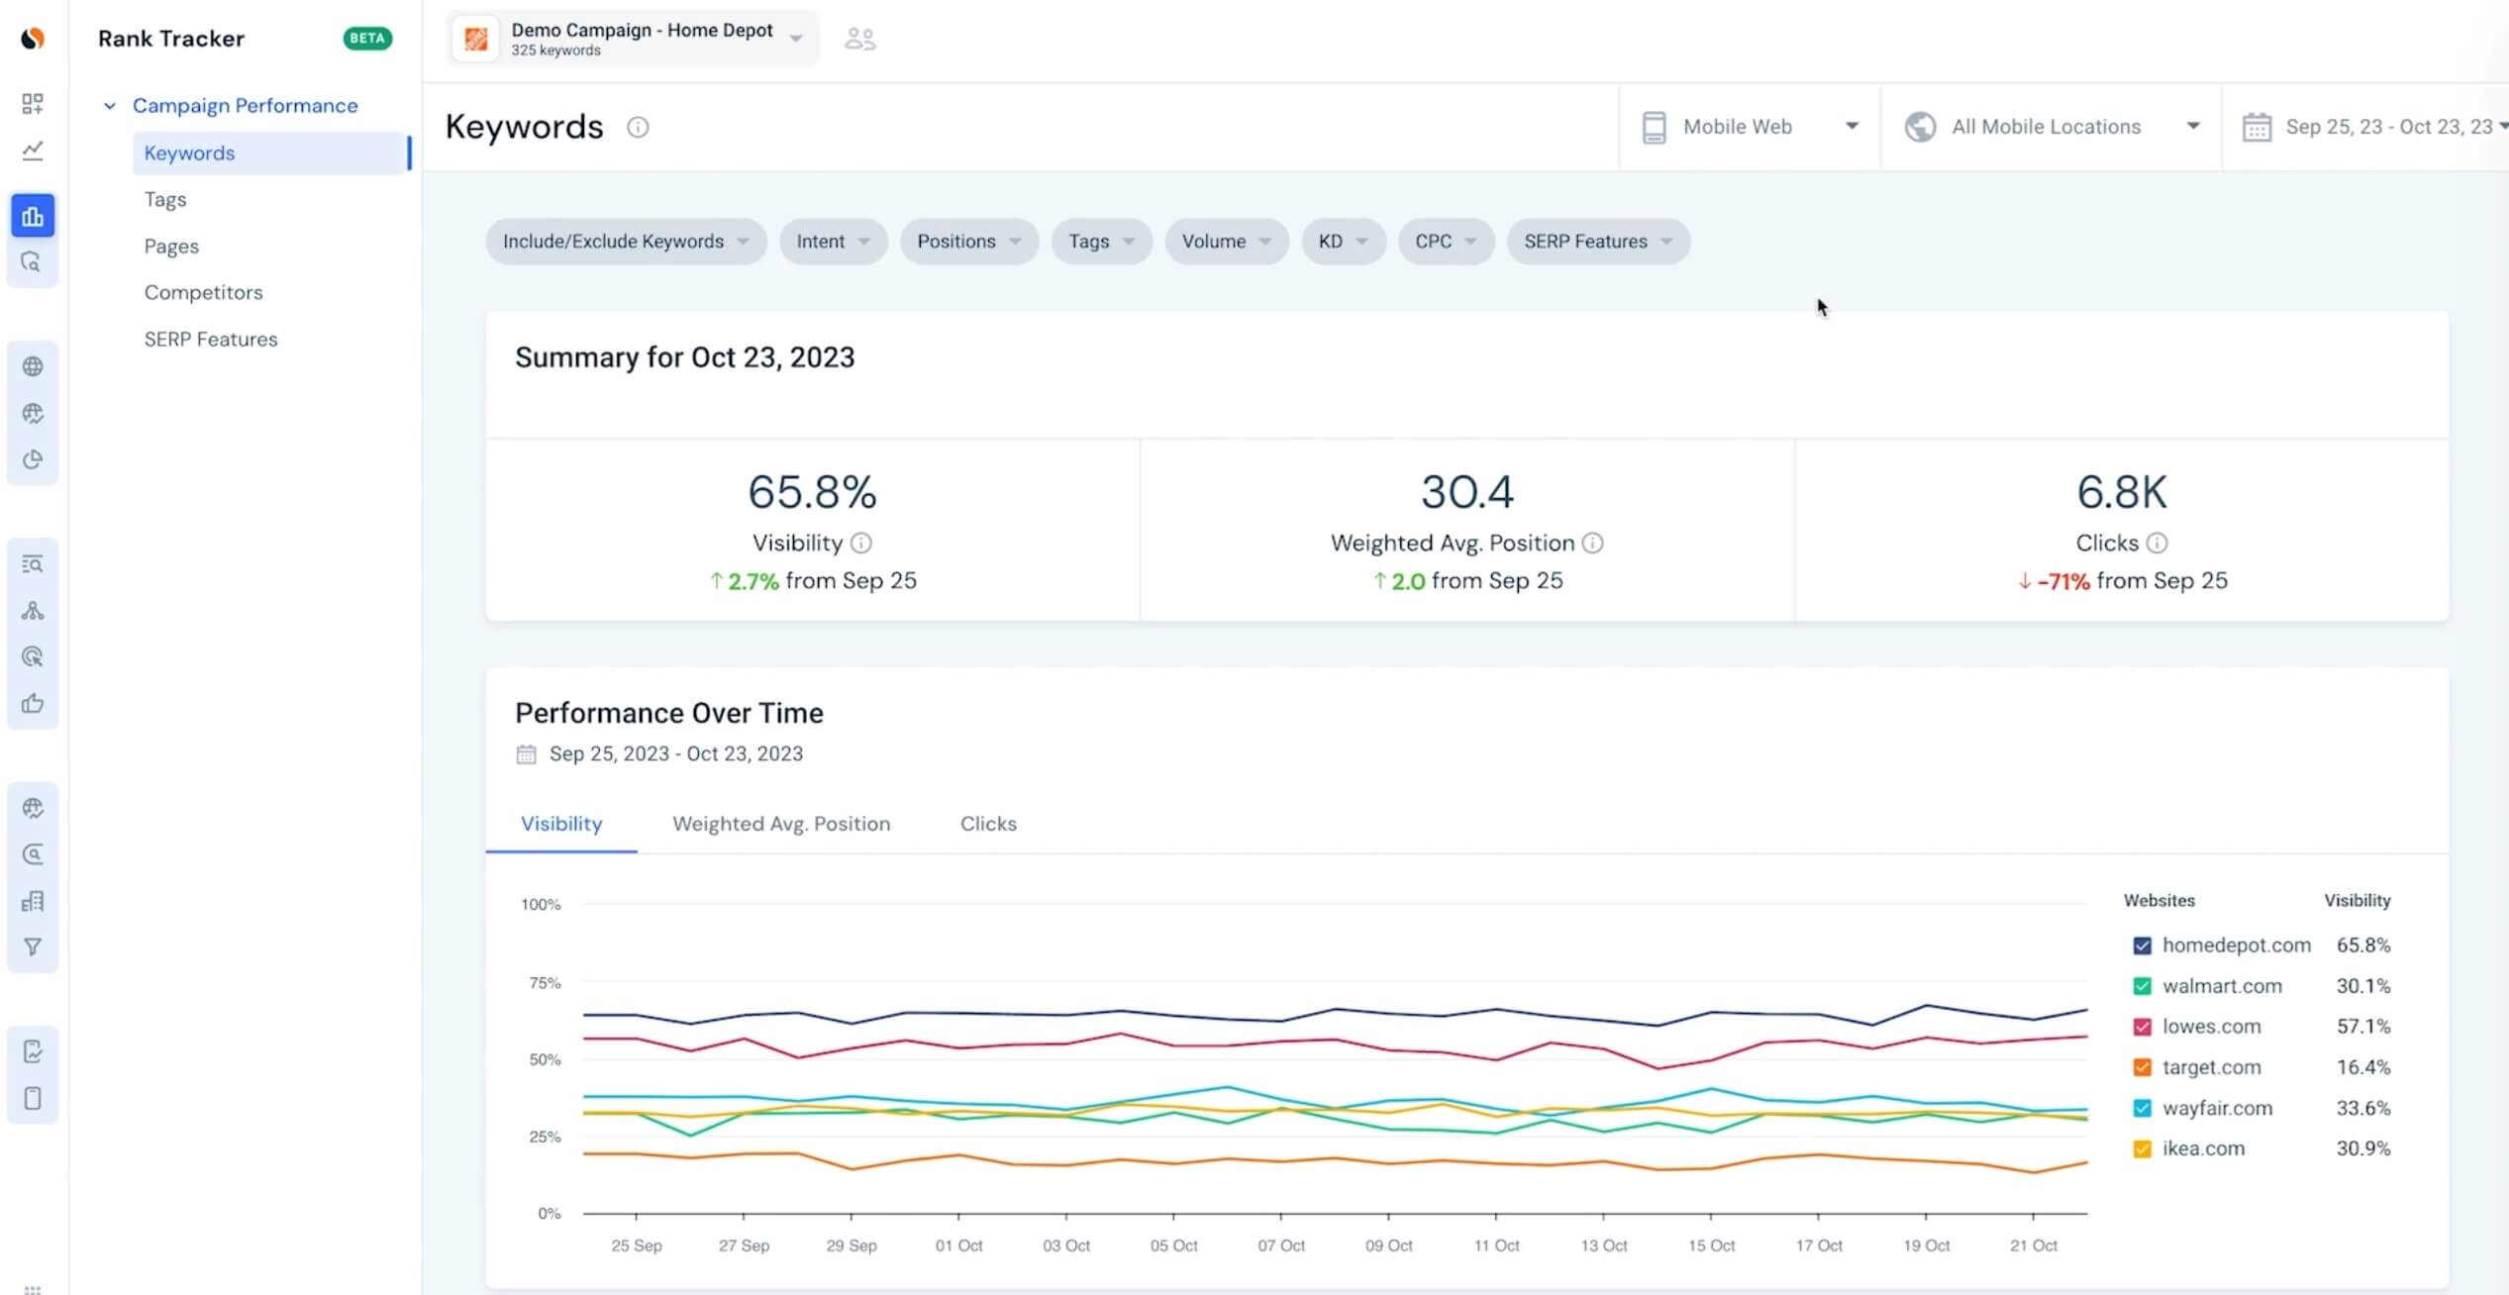The image size is (2509, 1295).
Task: Click the funnel filter icon in sidebar
Action: click(33, 947)
